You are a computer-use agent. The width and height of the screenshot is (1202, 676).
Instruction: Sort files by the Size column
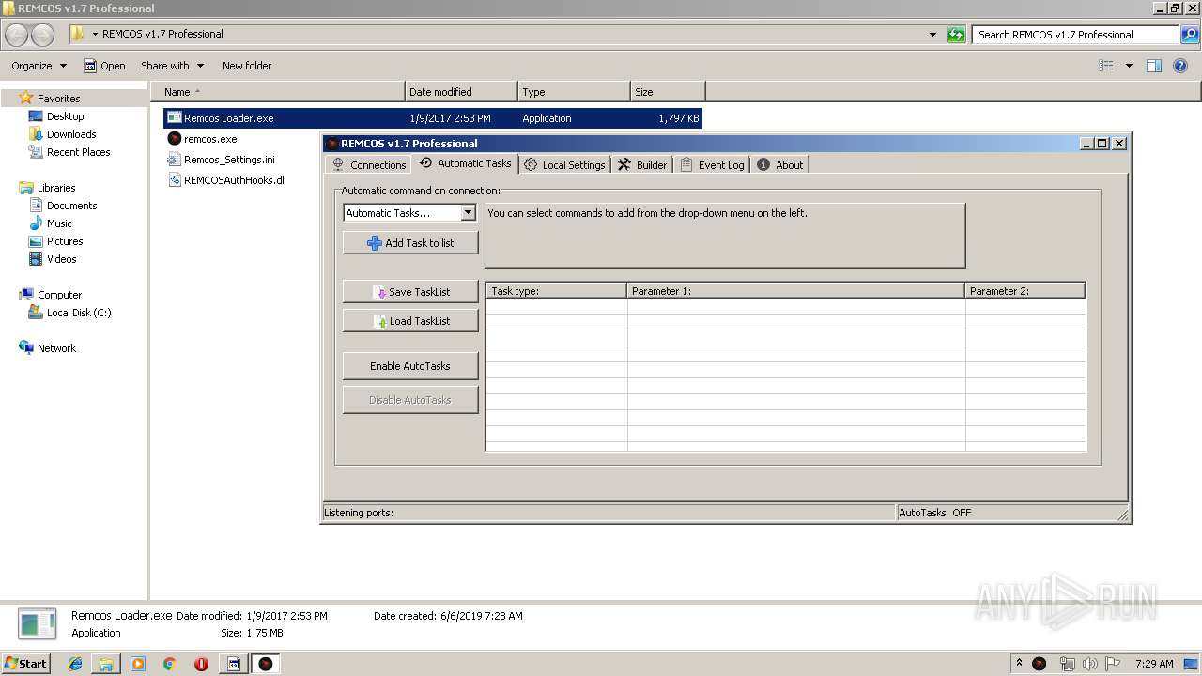tap(668, 92)
